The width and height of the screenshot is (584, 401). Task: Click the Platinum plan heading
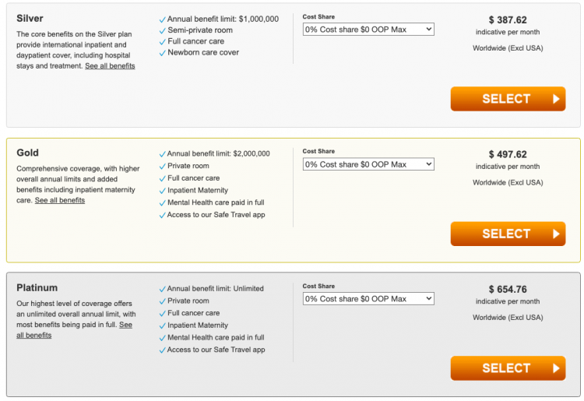click(37, 287)
